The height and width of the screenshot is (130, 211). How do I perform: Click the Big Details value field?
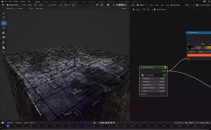pos(153,85)
